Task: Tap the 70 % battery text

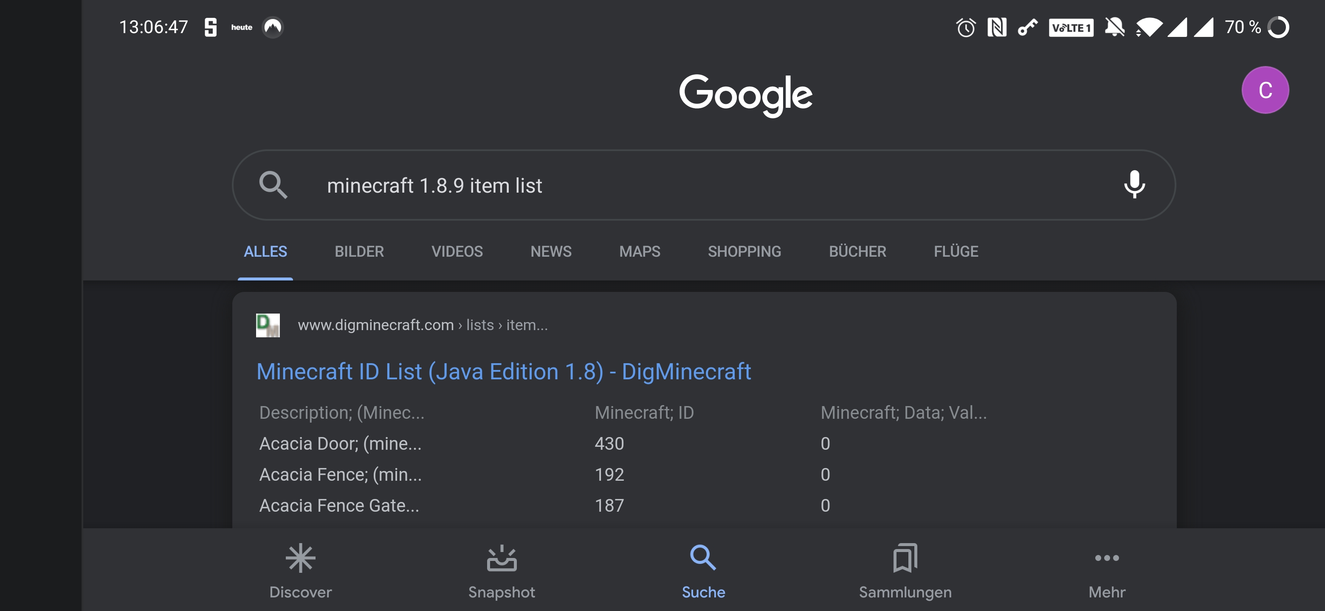Action: 1243,27
